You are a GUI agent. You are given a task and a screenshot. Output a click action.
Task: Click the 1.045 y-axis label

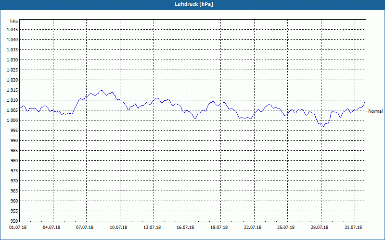[13, 30]
